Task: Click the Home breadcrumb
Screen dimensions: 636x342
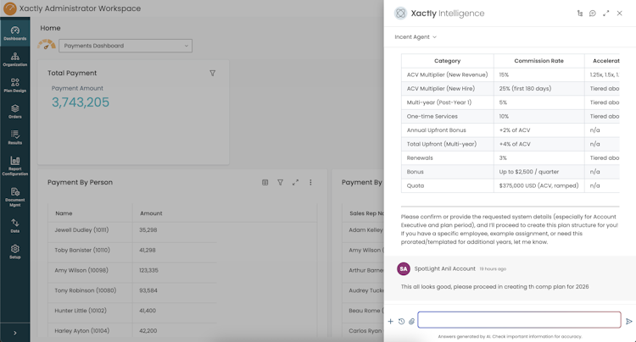Action: (x=50, y=28)
